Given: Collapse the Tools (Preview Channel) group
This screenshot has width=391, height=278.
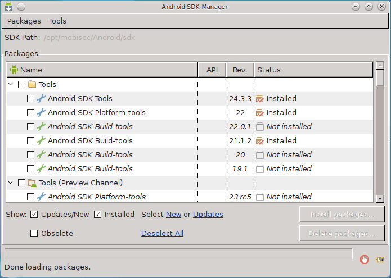Looking at the screenshot, I should 11,183.
